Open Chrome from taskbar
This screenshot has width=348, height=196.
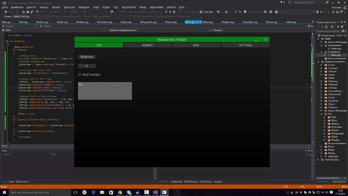[120, 192]
